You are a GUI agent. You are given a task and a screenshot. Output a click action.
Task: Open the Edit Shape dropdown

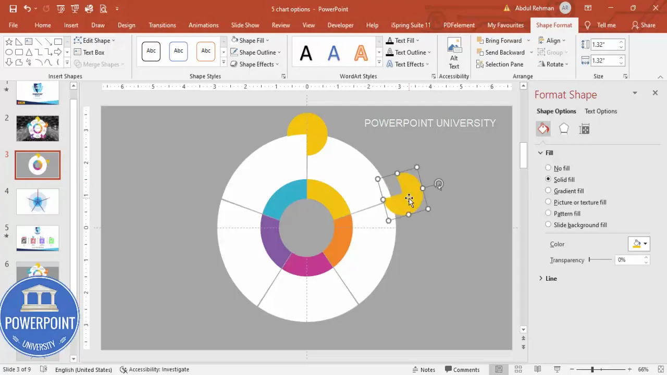coord(94,40)
